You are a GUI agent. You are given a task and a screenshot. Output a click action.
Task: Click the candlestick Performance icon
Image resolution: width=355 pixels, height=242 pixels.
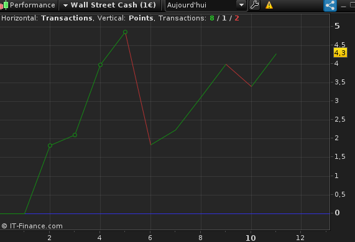coord(4,5)
